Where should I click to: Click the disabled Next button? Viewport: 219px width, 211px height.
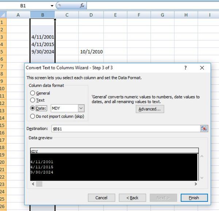point(163,198)
